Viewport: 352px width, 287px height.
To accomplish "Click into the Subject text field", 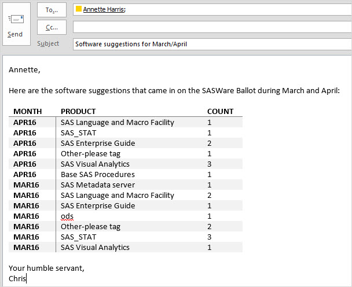I will [x=212, y=44].
